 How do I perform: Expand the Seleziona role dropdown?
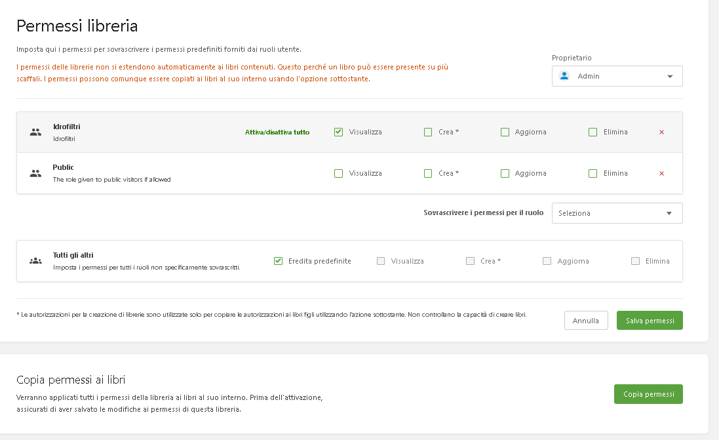coord(616,213)
